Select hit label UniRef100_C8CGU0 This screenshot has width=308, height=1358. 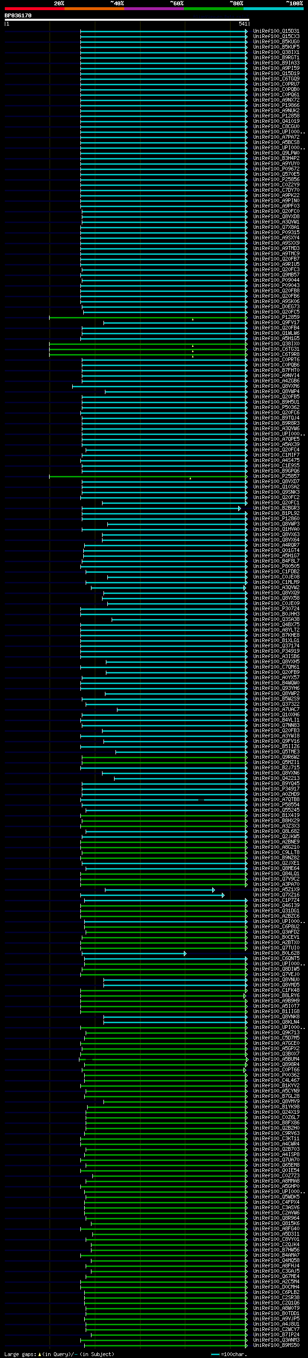[276, 127]
